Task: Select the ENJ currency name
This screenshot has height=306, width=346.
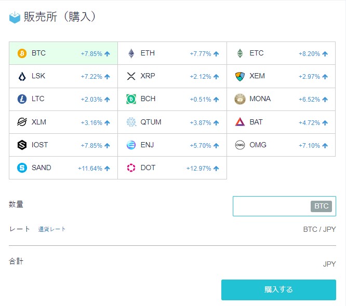Action: (147, 145)
